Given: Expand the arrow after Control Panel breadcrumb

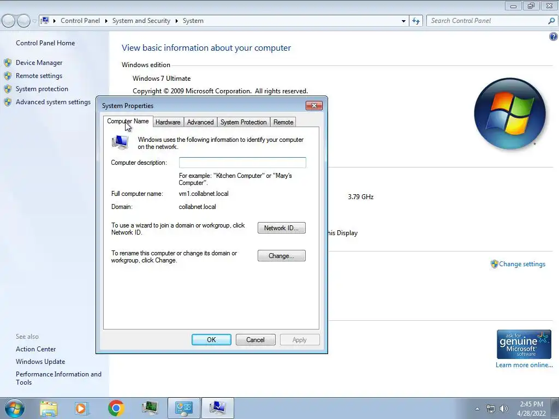Looking at the screenshot, I should pos(106,21).
